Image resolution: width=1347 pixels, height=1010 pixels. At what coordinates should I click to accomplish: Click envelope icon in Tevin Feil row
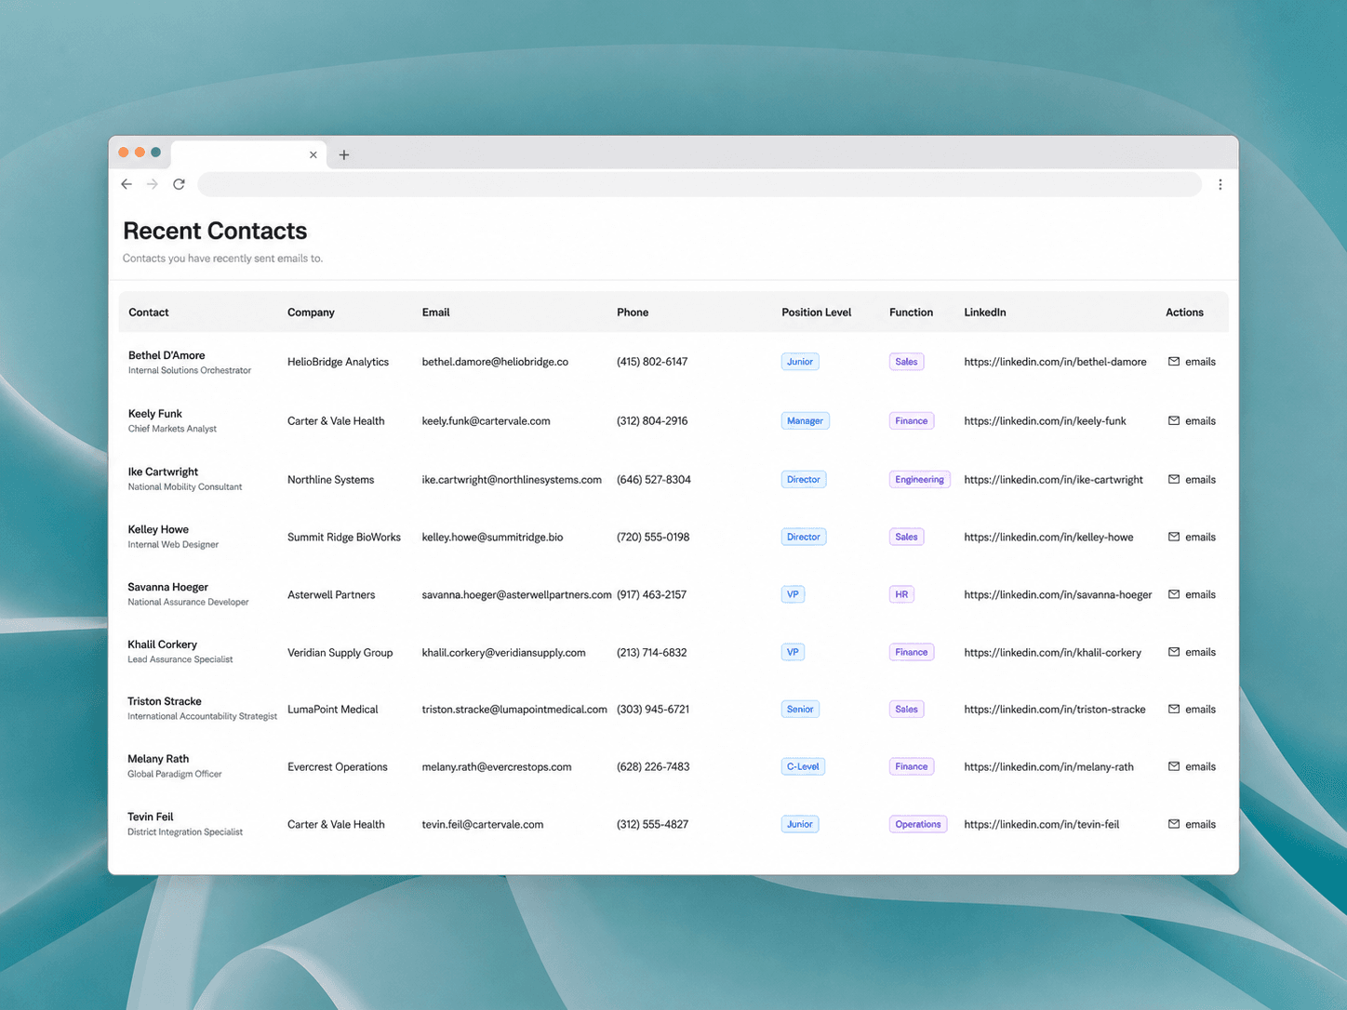[1173, 824]
